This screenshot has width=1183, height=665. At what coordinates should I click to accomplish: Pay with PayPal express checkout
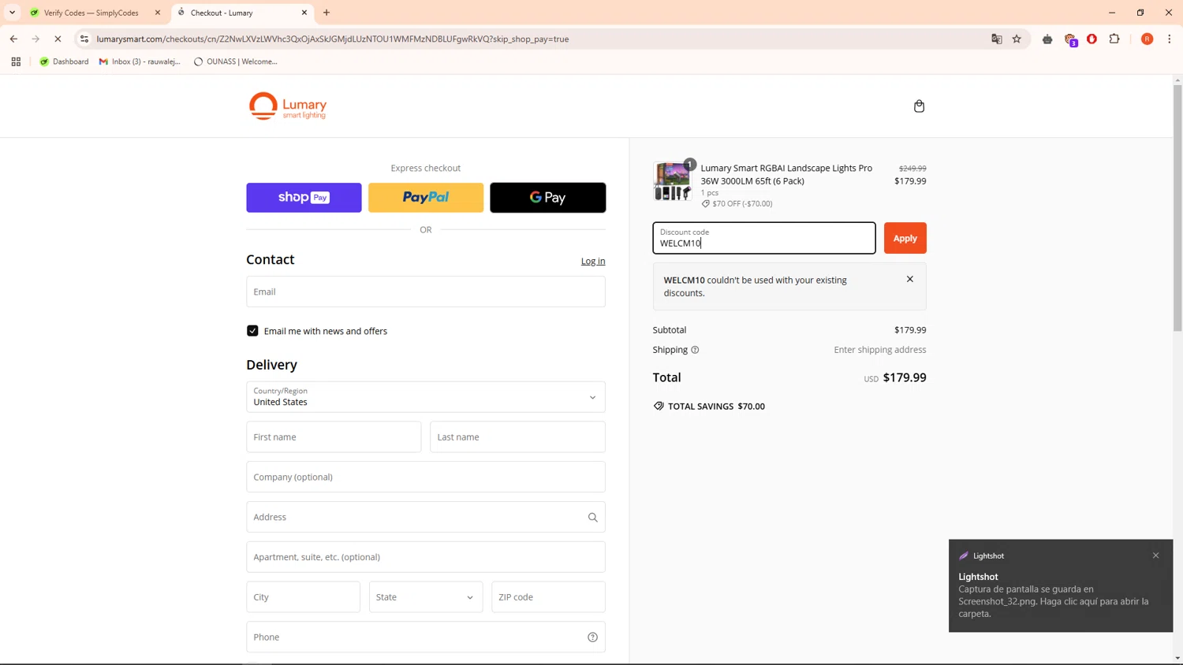click(x=426, y=198)
